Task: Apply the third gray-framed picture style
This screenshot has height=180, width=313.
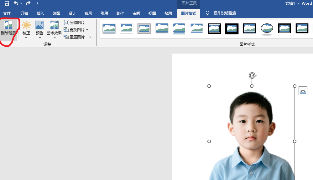Action: pos(144,28)
